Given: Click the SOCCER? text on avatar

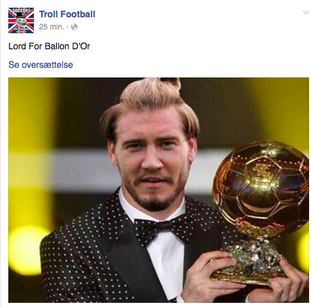Looking at the screenshot, I should pyautogui.click(x=20, y=10).
